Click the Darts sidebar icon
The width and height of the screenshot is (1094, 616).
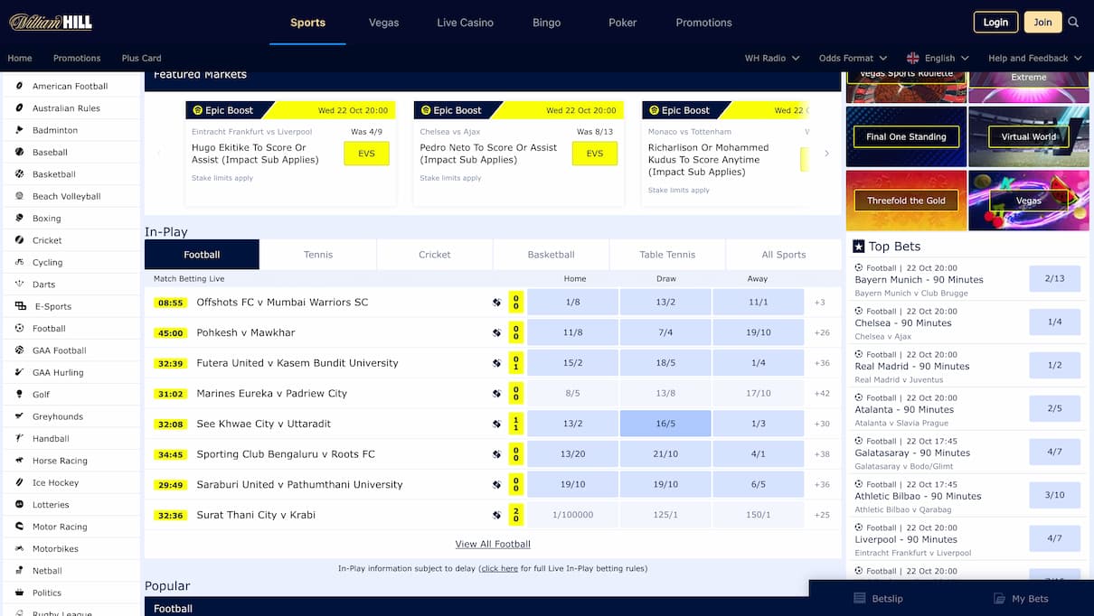coord(20,284)
